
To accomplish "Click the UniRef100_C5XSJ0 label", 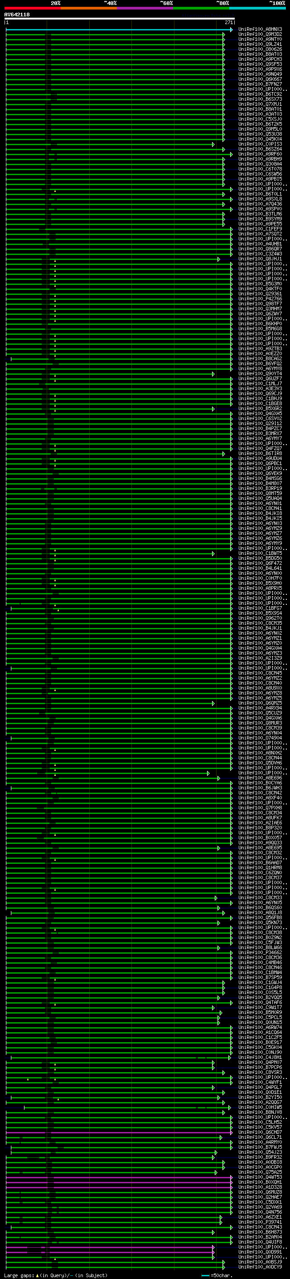I will 260,119.
